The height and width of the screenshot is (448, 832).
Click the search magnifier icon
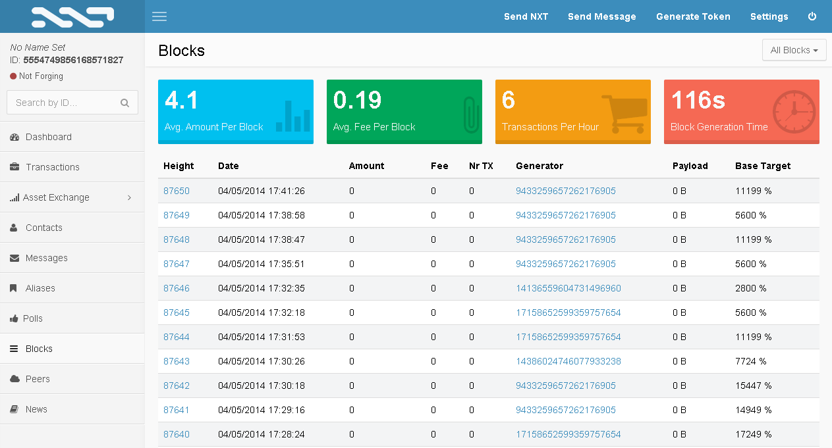coord(125,103)
